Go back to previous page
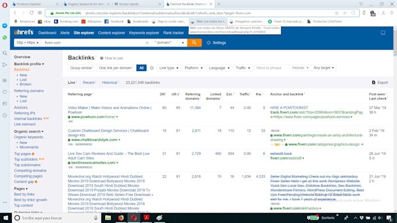The width and height of the screenshot is (397, 223). [15, 13]
